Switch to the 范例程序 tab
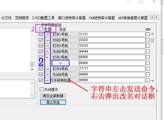The image size is (164, 120). click(x=22, y=18)
